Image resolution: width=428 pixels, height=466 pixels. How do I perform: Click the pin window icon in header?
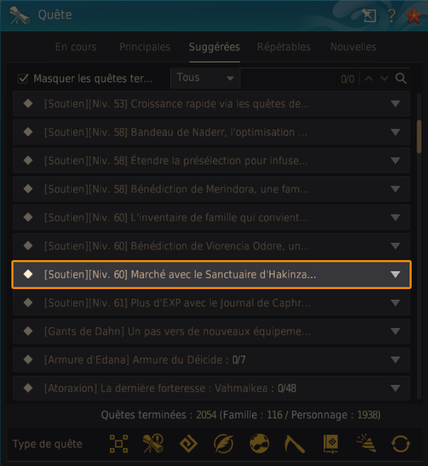click(x=369, y=15)
